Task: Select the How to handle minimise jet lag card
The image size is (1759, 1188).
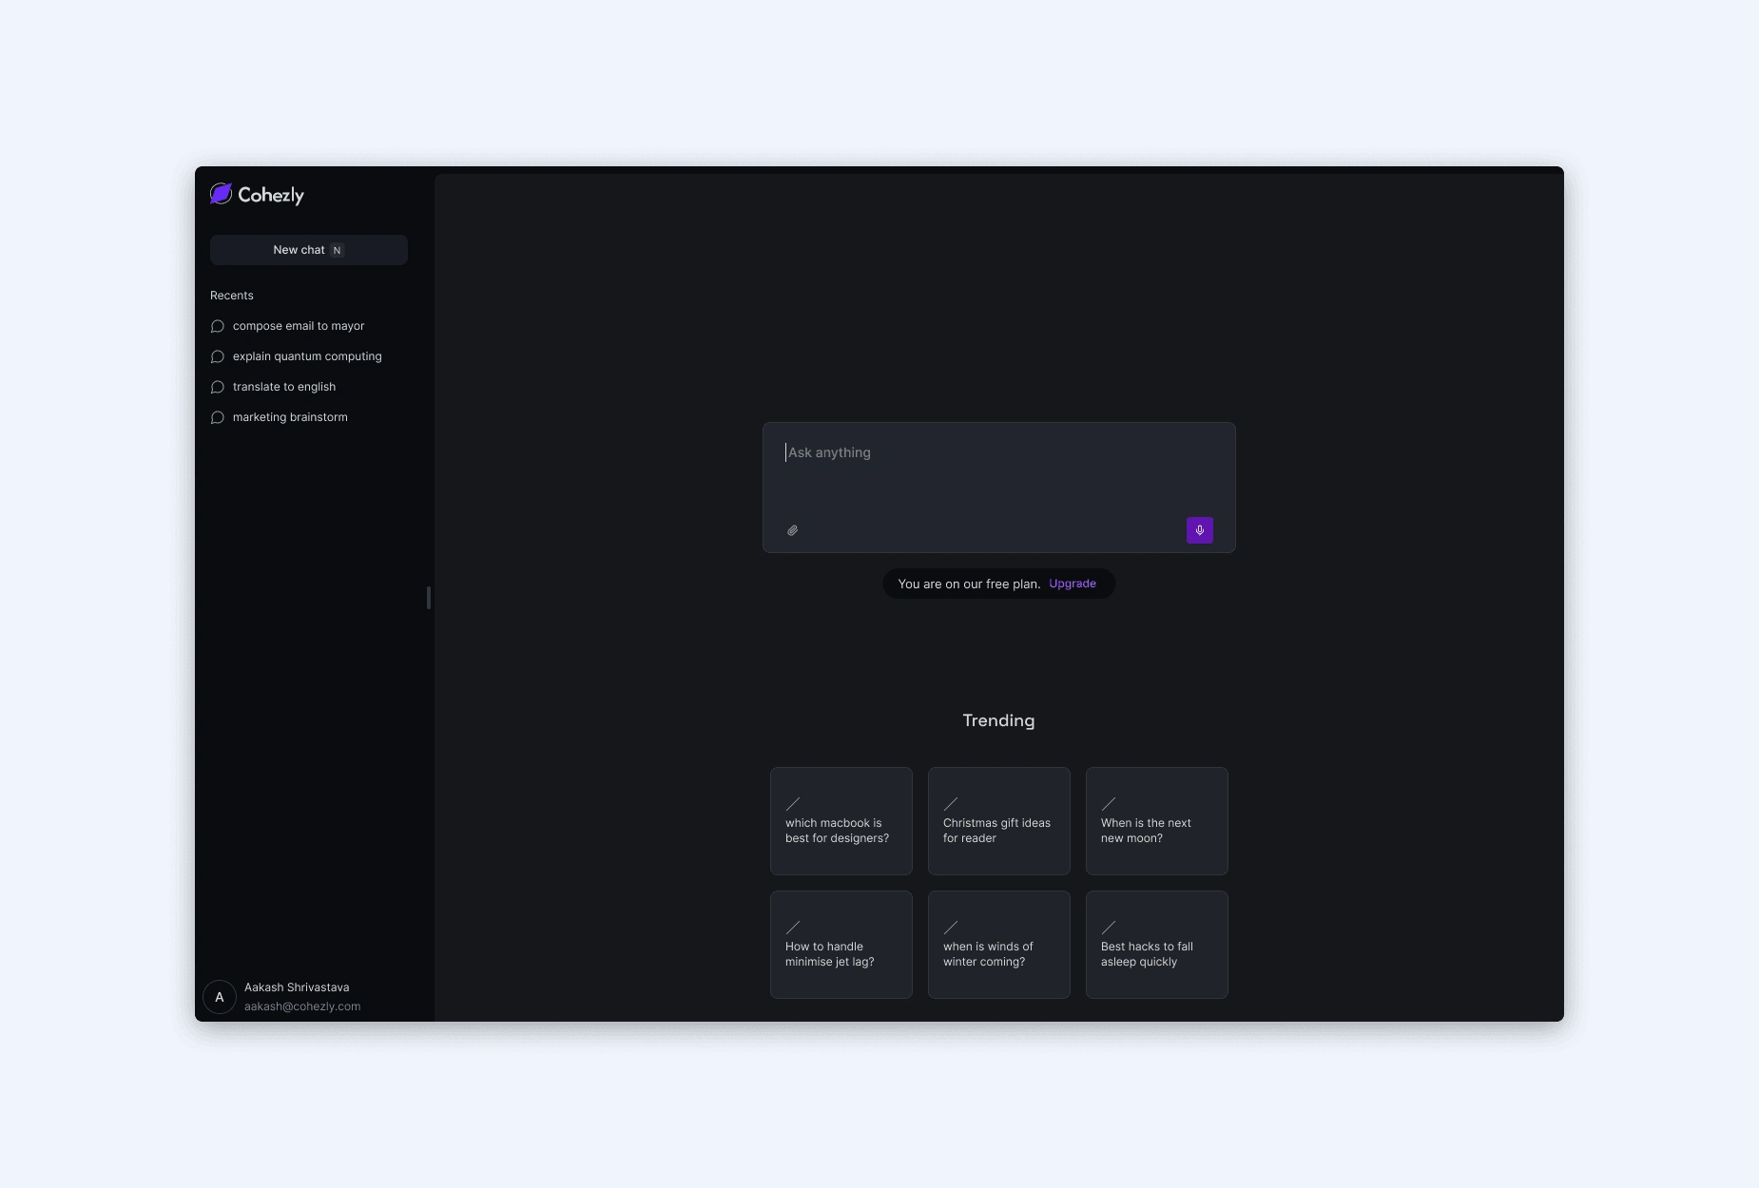Action: click(x=841, y=945)
